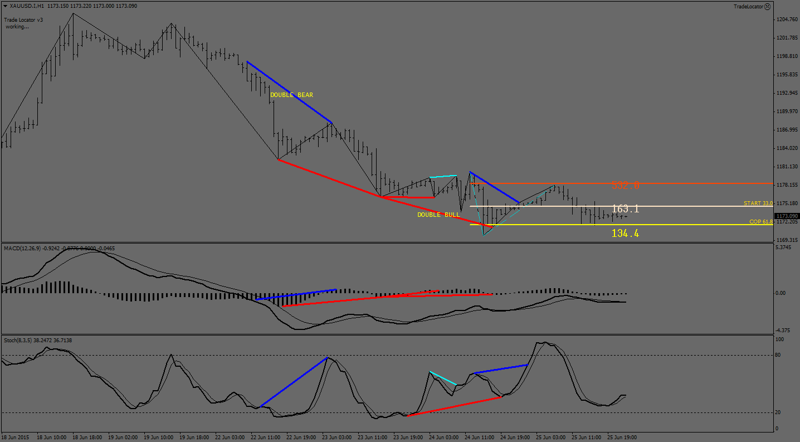Select the DOUBLE BULL label on the chart

438,215
